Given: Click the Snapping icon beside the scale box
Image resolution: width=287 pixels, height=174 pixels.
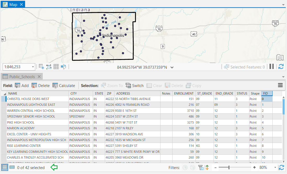Looking at the screenshot, I should [41, 67].
